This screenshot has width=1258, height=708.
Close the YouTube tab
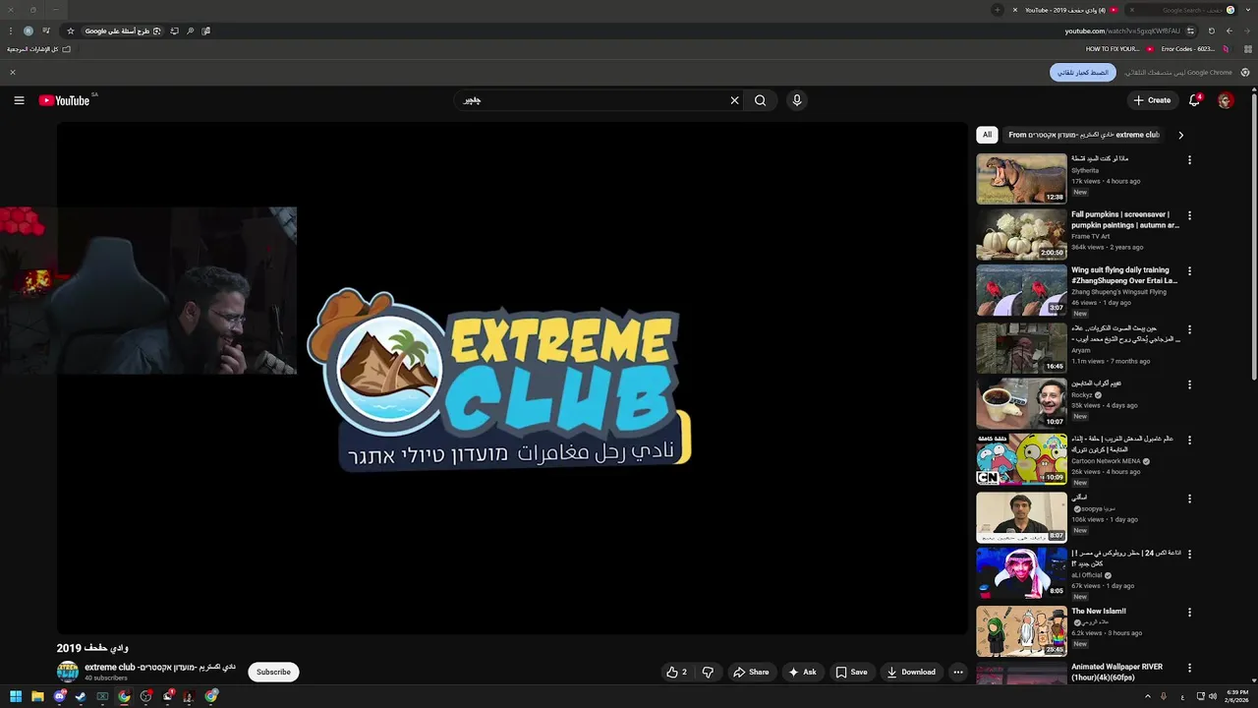click(1015, 10)
